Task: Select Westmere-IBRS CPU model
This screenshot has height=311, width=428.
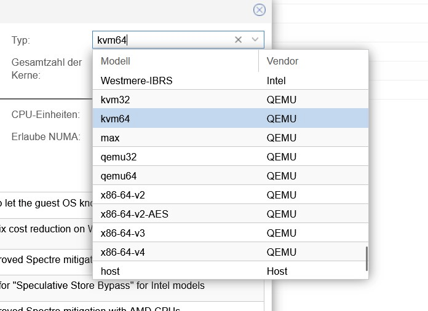Action: point(137,81)
